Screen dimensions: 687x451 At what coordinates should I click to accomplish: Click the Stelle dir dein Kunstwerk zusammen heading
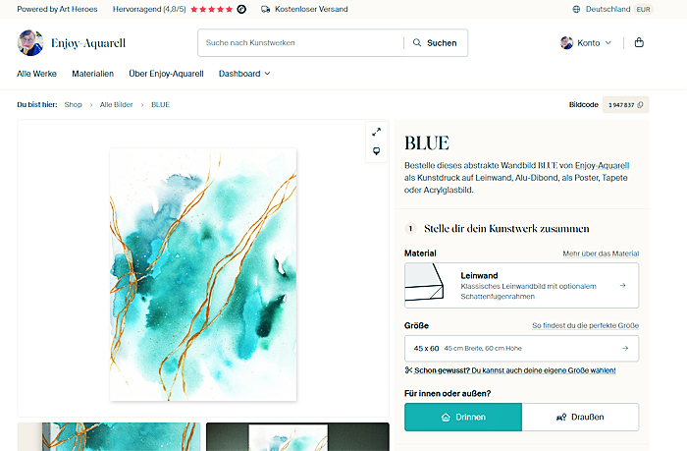point(506,229)
